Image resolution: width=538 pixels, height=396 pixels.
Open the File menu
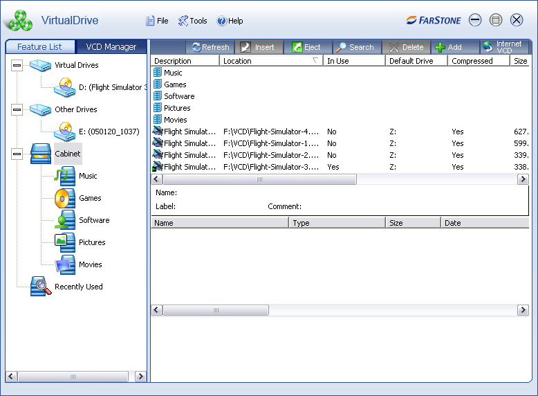click(157, 21)
